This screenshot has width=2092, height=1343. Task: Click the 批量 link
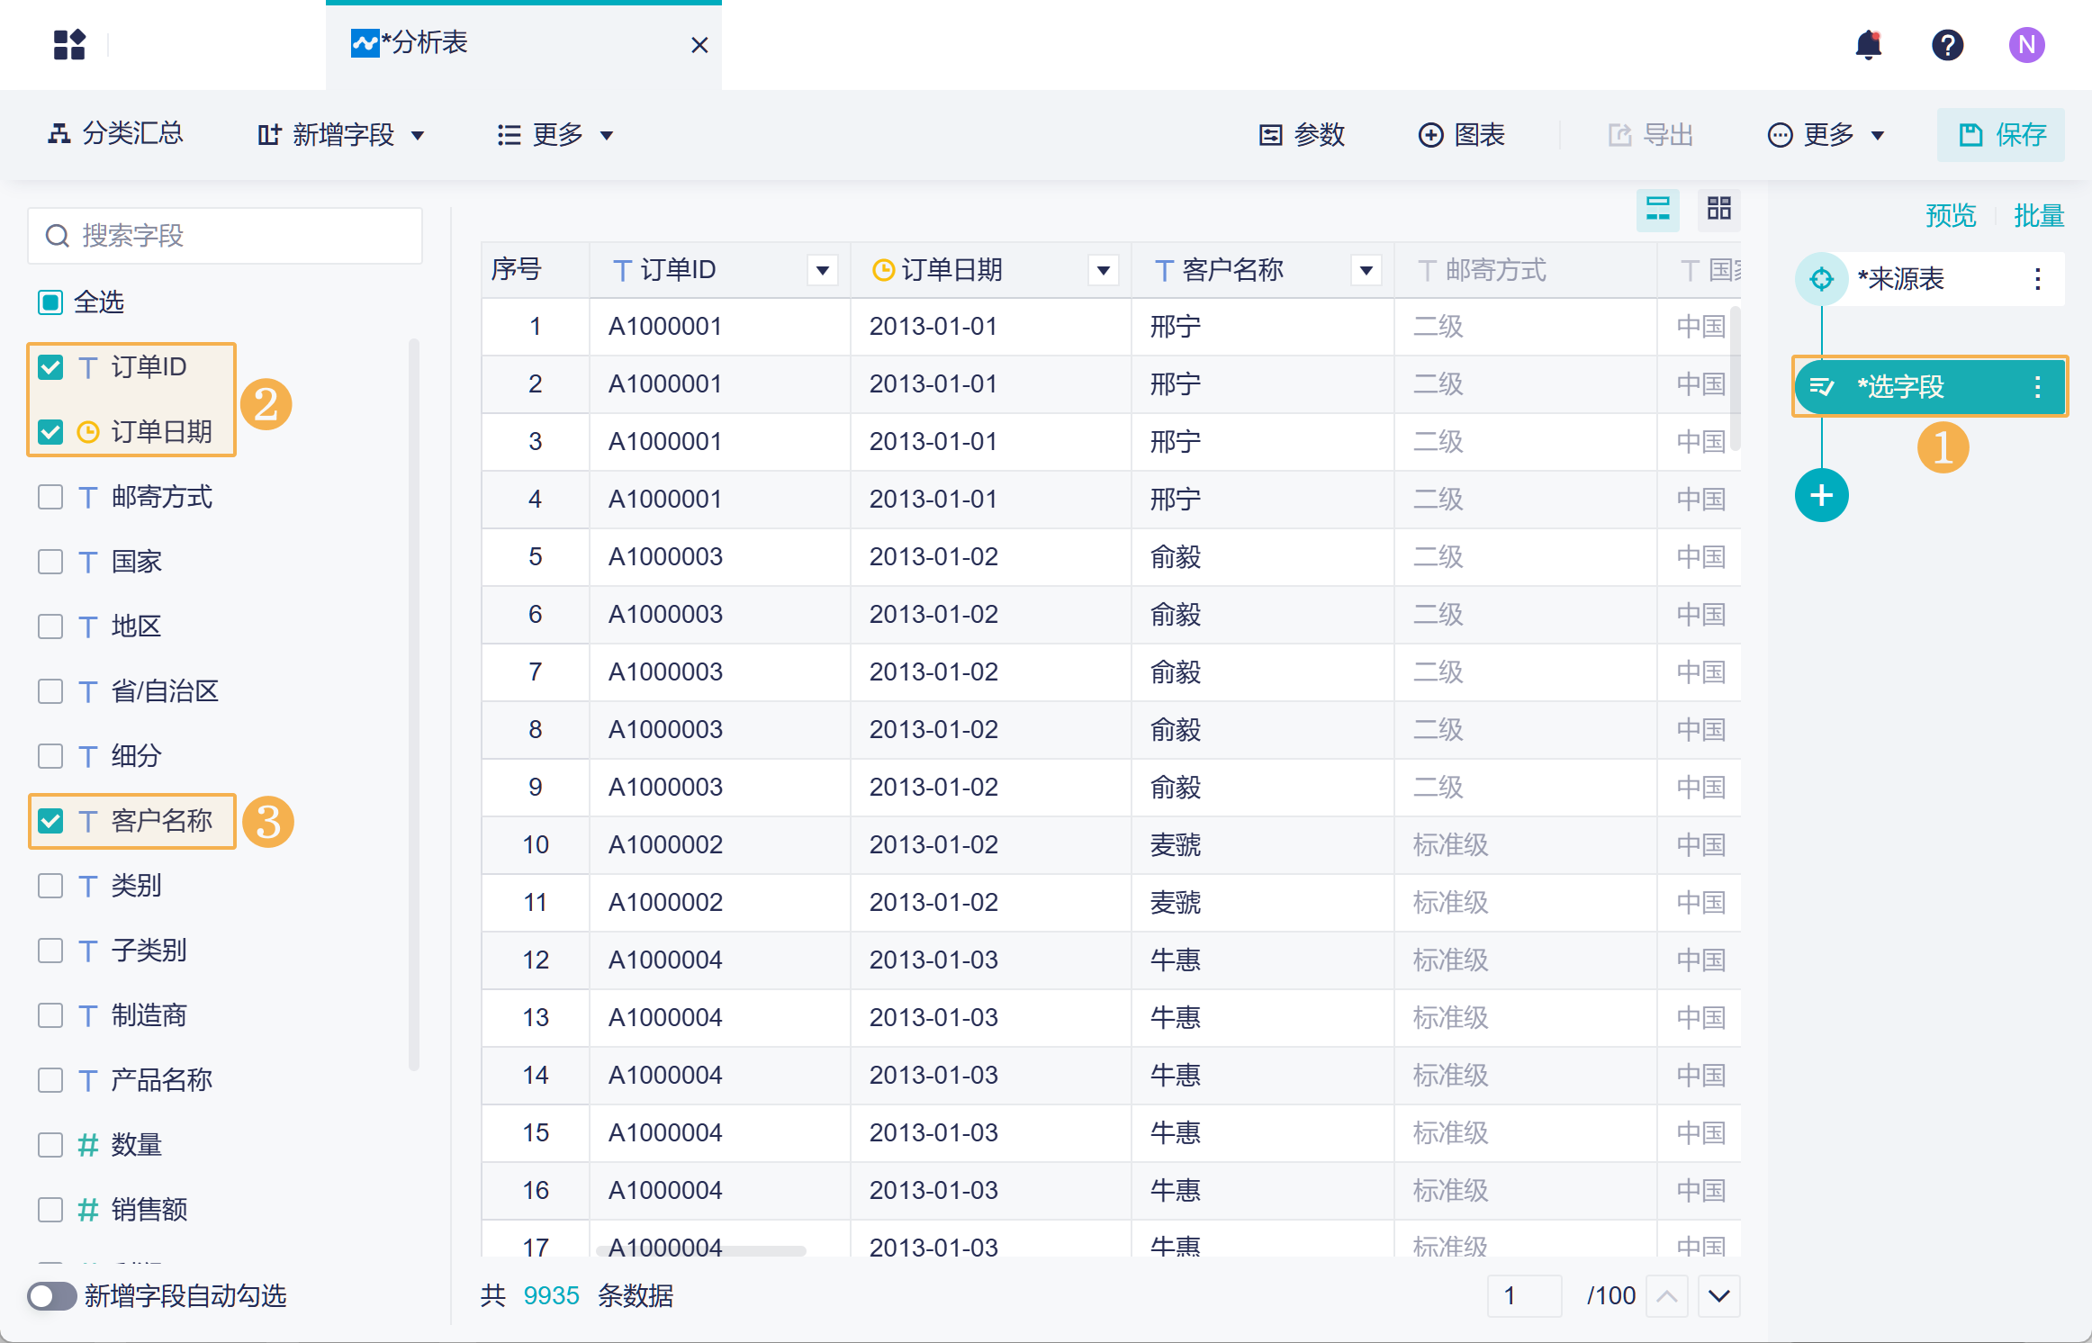coord(2039,216)
